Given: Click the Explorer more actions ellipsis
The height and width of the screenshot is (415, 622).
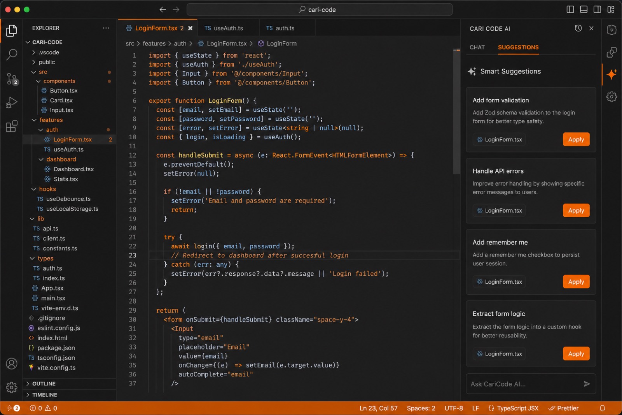Looking at the screenshot, I should (106, 28).
